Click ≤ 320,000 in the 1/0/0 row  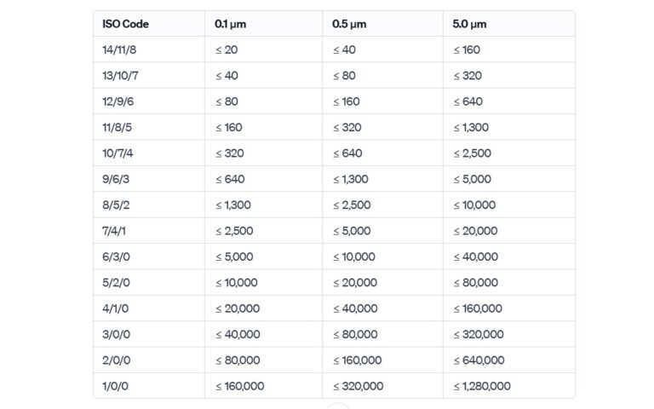[358, 386]
